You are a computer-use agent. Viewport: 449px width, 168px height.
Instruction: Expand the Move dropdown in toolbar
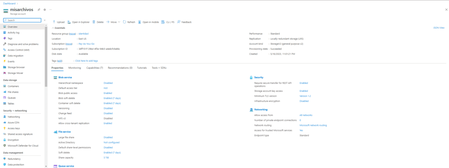114,22
